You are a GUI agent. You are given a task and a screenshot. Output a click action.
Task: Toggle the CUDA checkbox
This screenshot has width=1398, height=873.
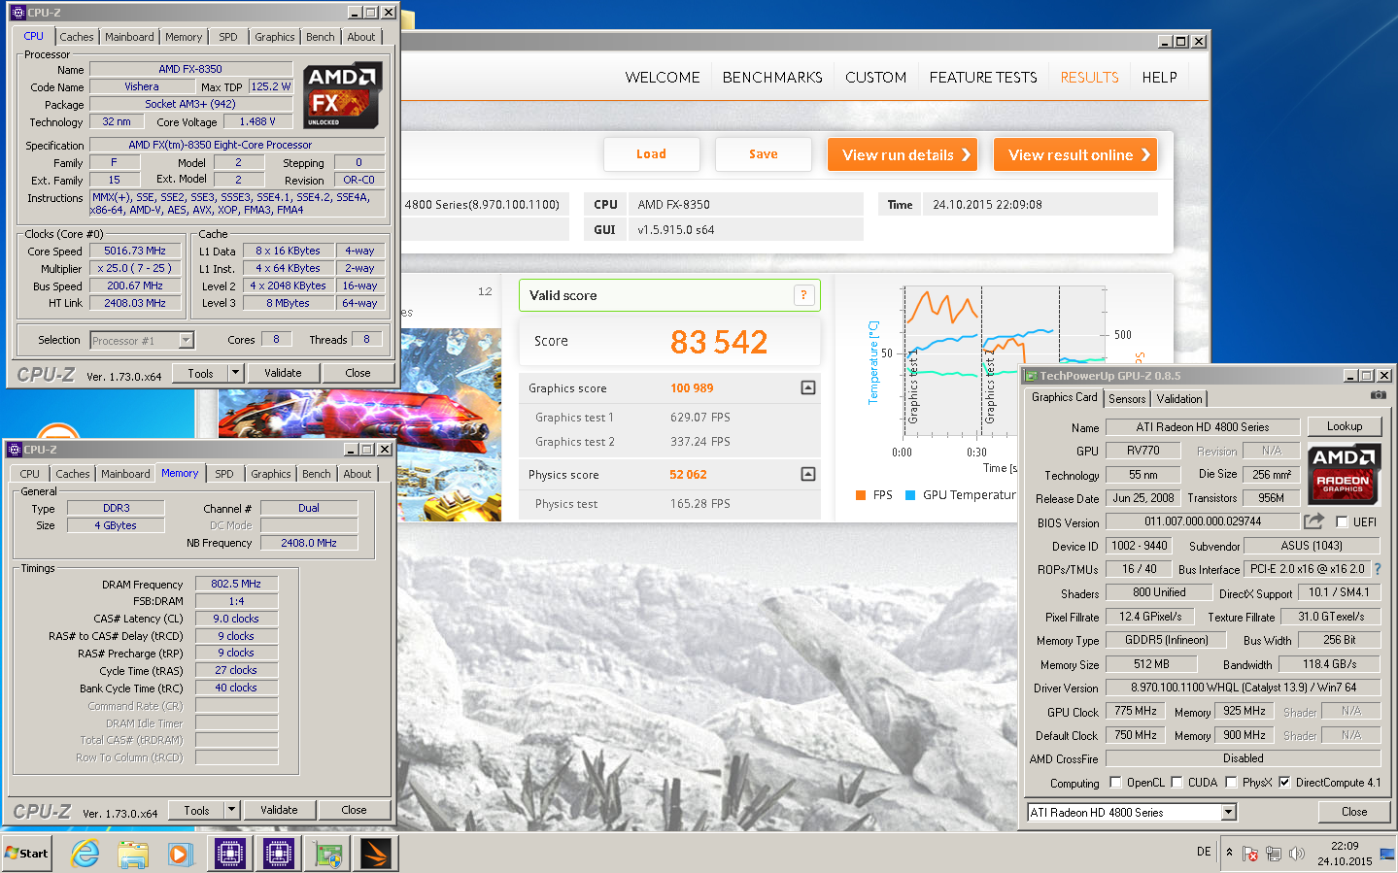tap(1176, 782)
